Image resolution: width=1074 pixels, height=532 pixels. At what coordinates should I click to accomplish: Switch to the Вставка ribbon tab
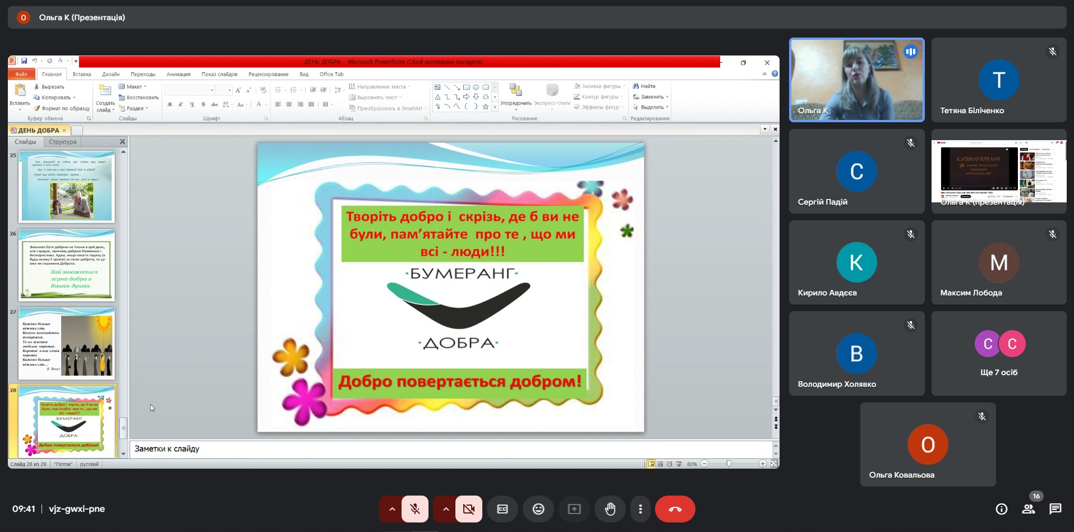[x=81, y=74]
